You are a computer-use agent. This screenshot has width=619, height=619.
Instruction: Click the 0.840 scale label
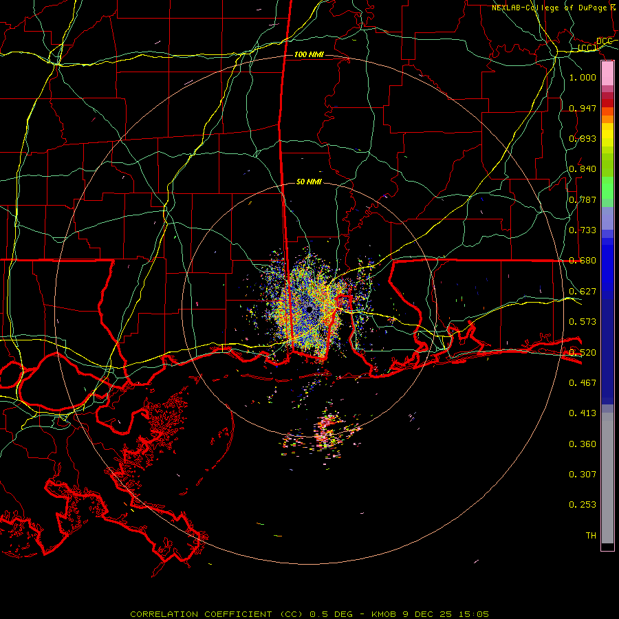[583, 169]
